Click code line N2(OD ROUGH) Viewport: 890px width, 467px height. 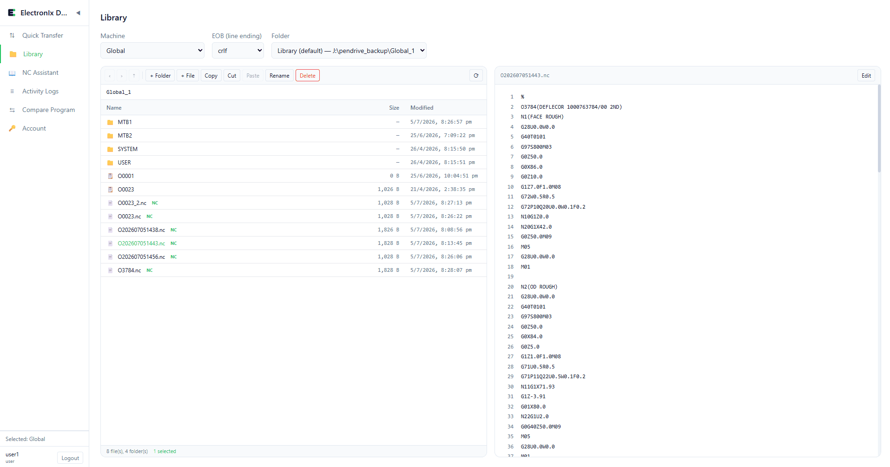point(539,287)
